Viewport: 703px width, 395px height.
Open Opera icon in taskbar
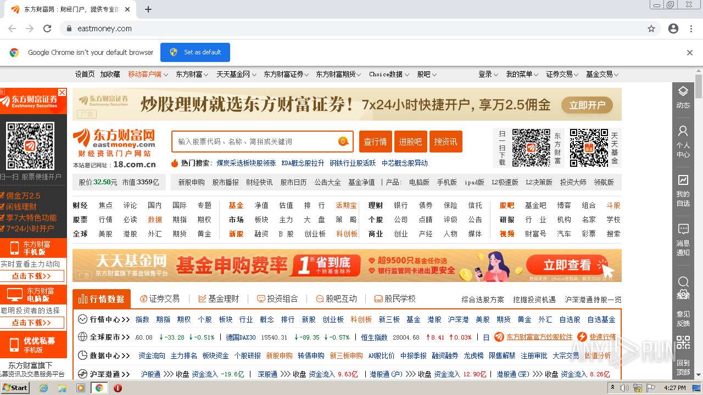click(x=118, y=388)
